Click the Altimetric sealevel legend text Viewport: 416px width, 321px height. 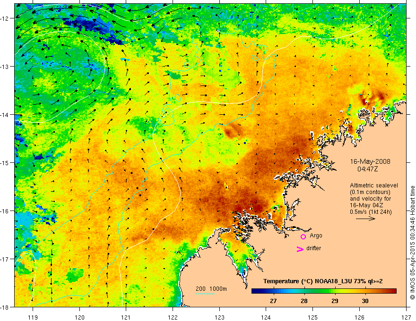pyautogui.click(x=374, y=186)
